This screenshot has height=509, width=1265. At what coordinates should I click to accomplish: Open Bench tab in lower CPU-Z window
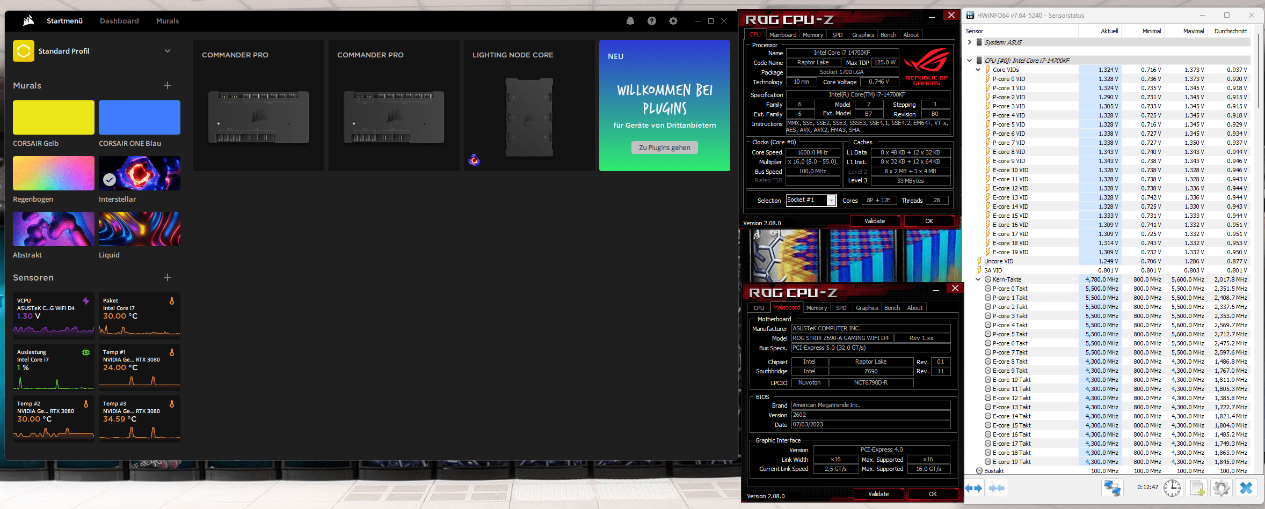[x=892, y=308]
